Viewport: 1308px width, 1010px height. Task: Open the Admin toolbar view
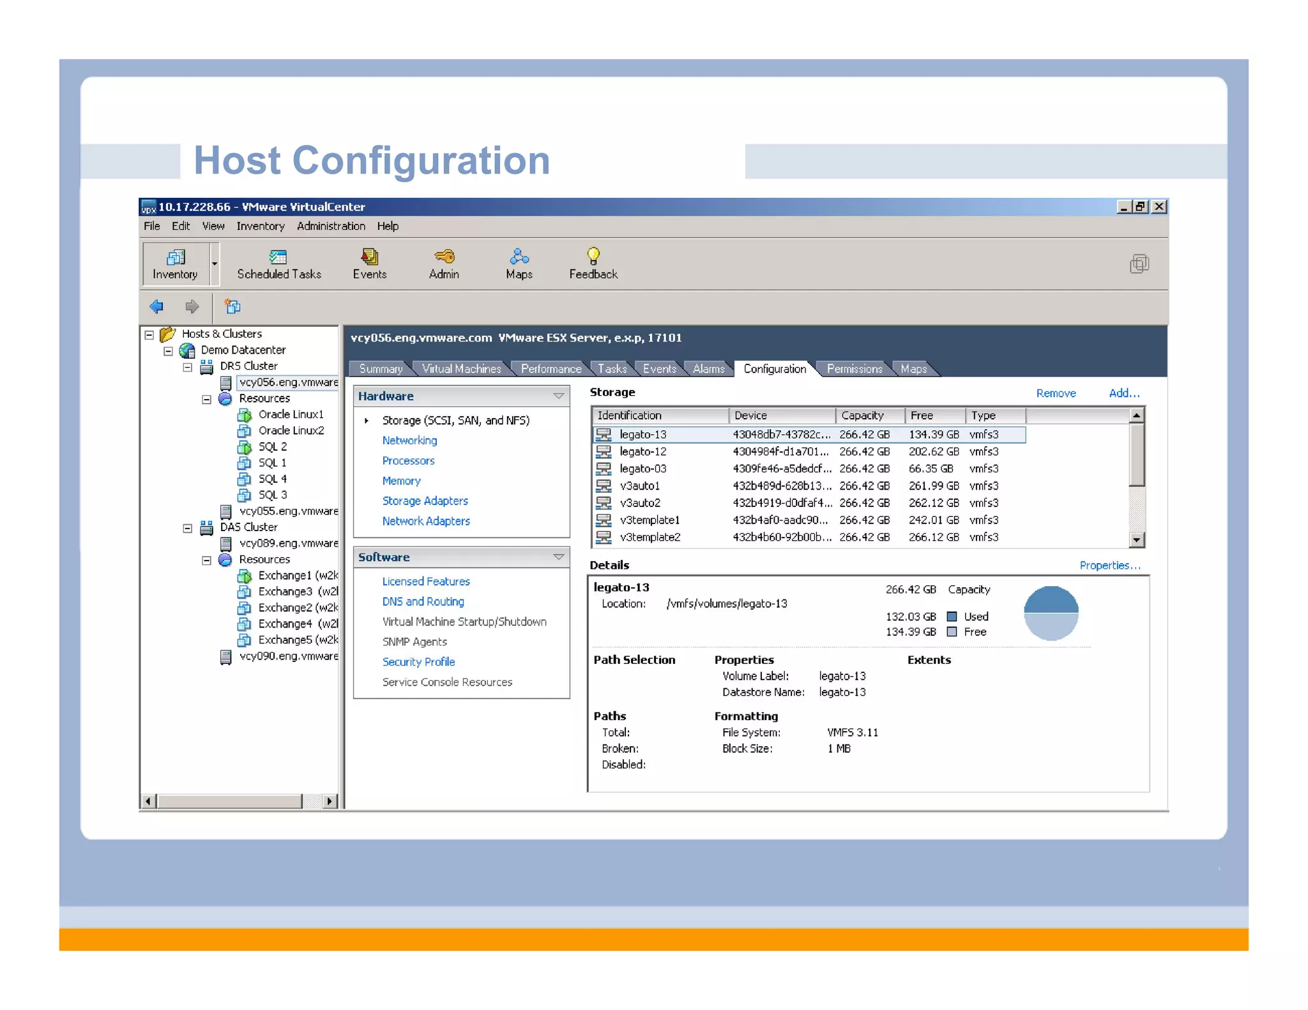(444, 264)
